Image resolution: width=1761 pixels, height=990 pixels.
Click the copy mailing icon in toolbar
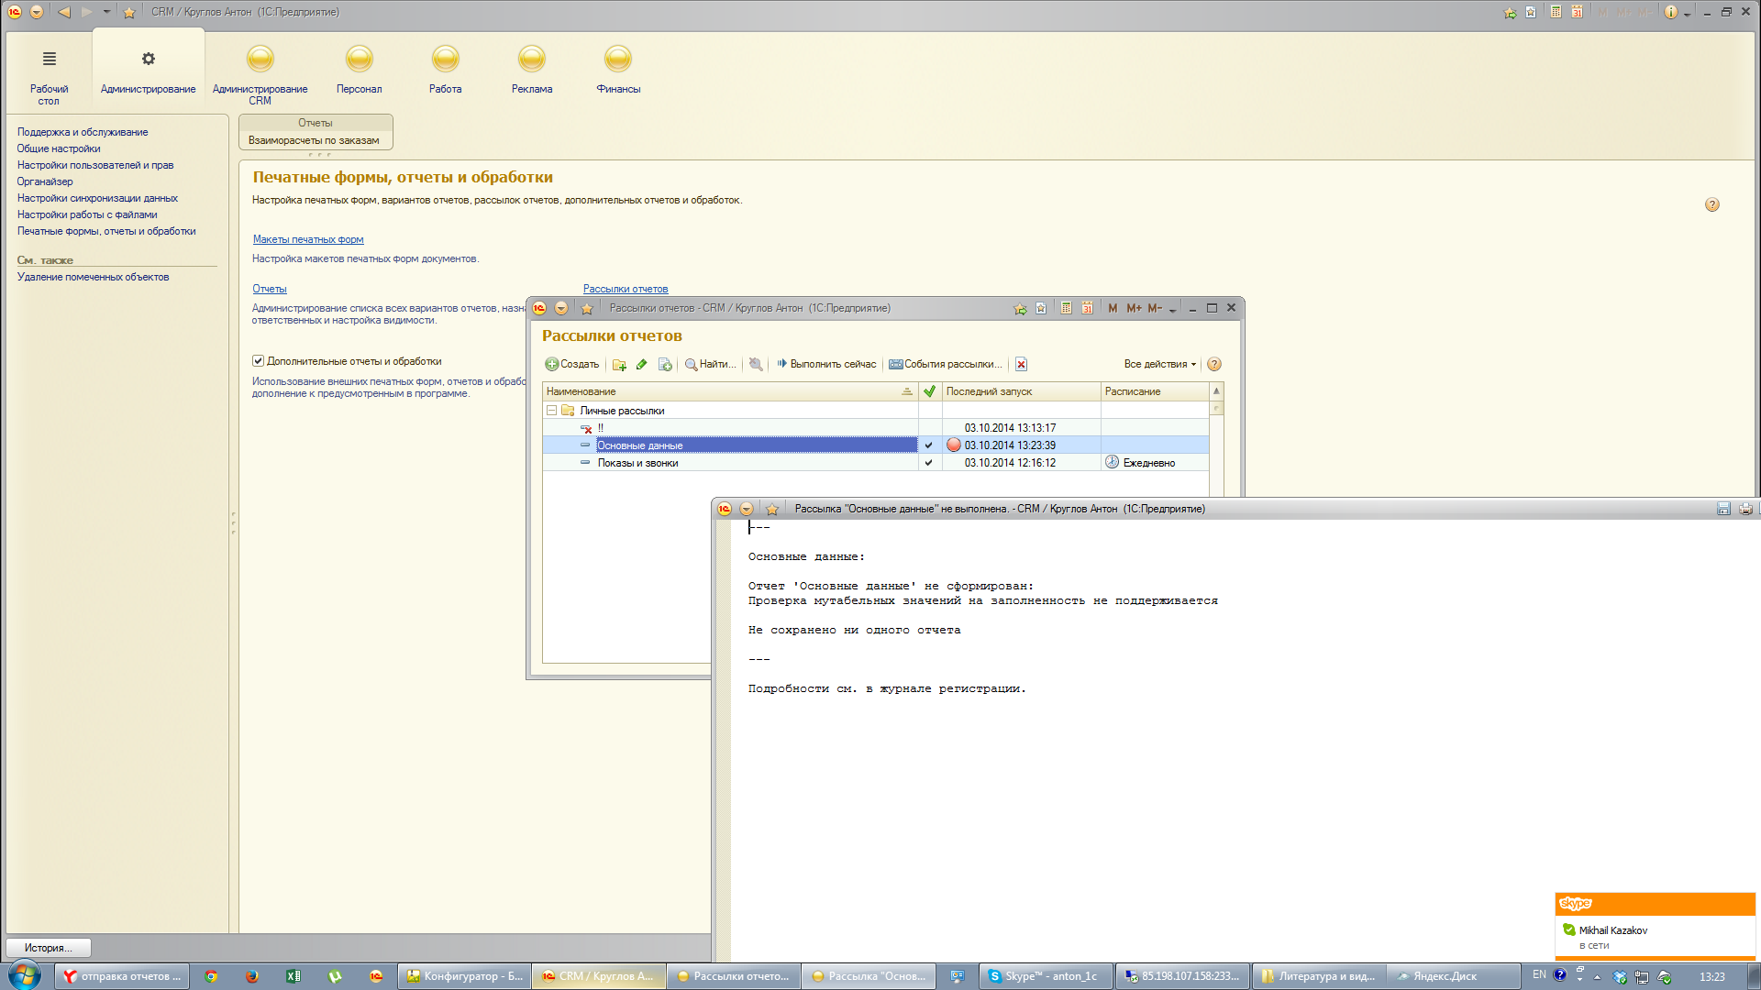tap(665, 365)
